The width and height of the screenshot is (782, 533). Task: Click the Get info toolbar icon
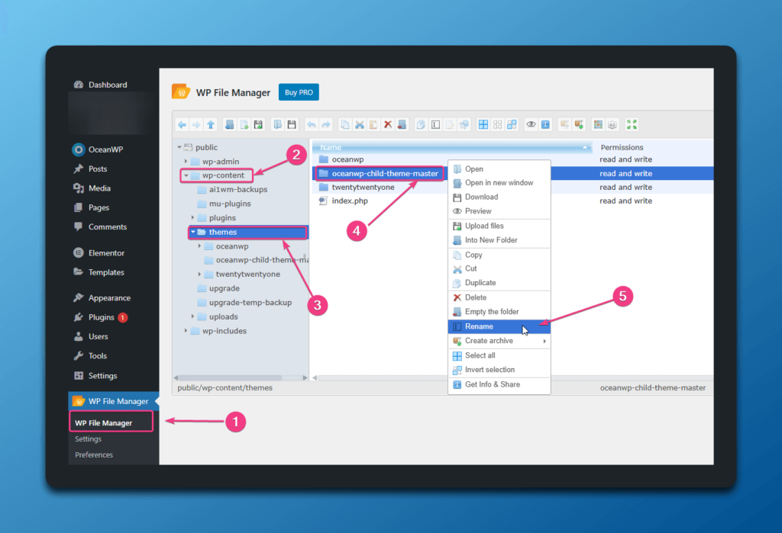pyautogui.click(x=545, y=124)
